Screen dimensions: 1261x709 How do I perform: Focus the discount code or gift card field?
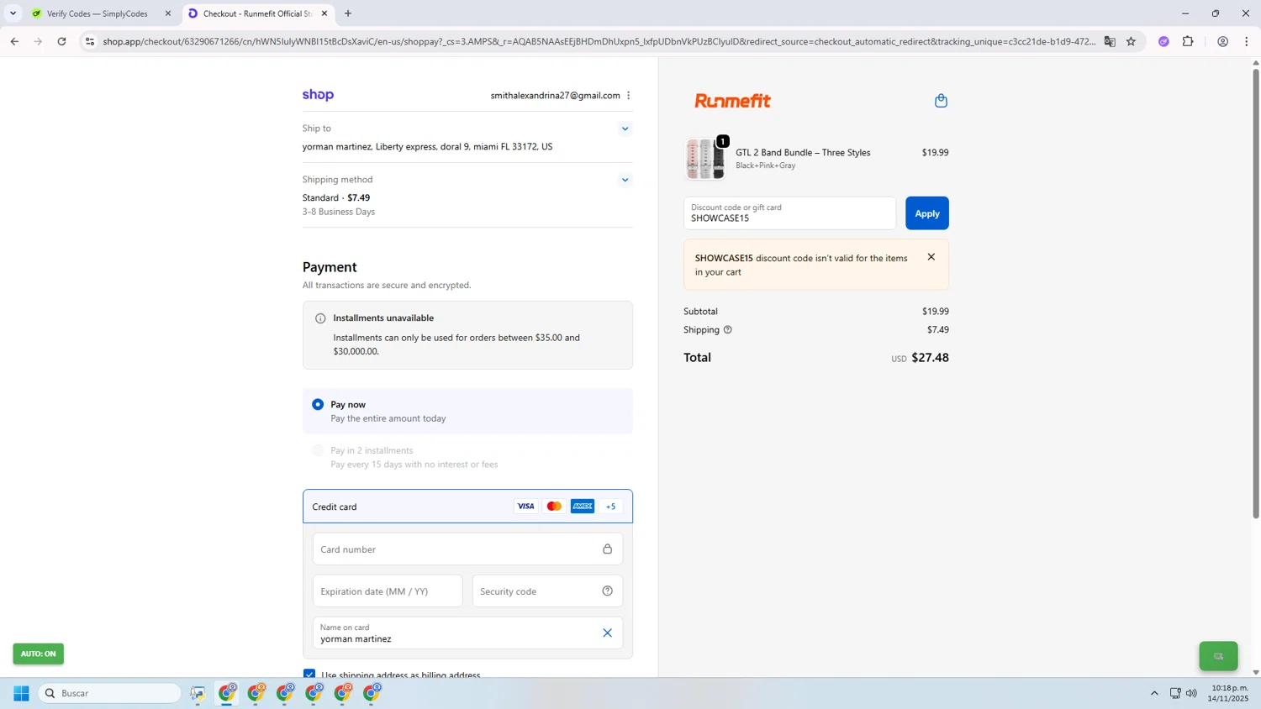[789, 213]
